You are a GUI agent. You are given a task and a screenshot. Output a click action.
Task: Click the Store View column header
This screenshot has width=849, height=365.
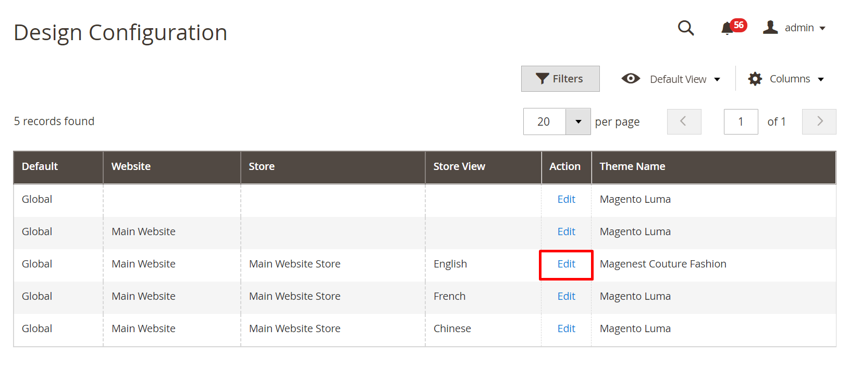[x=459, y=166]
